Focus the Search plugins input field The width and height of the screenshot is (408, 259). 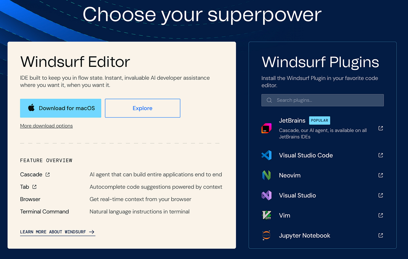(x=323, y=100)
